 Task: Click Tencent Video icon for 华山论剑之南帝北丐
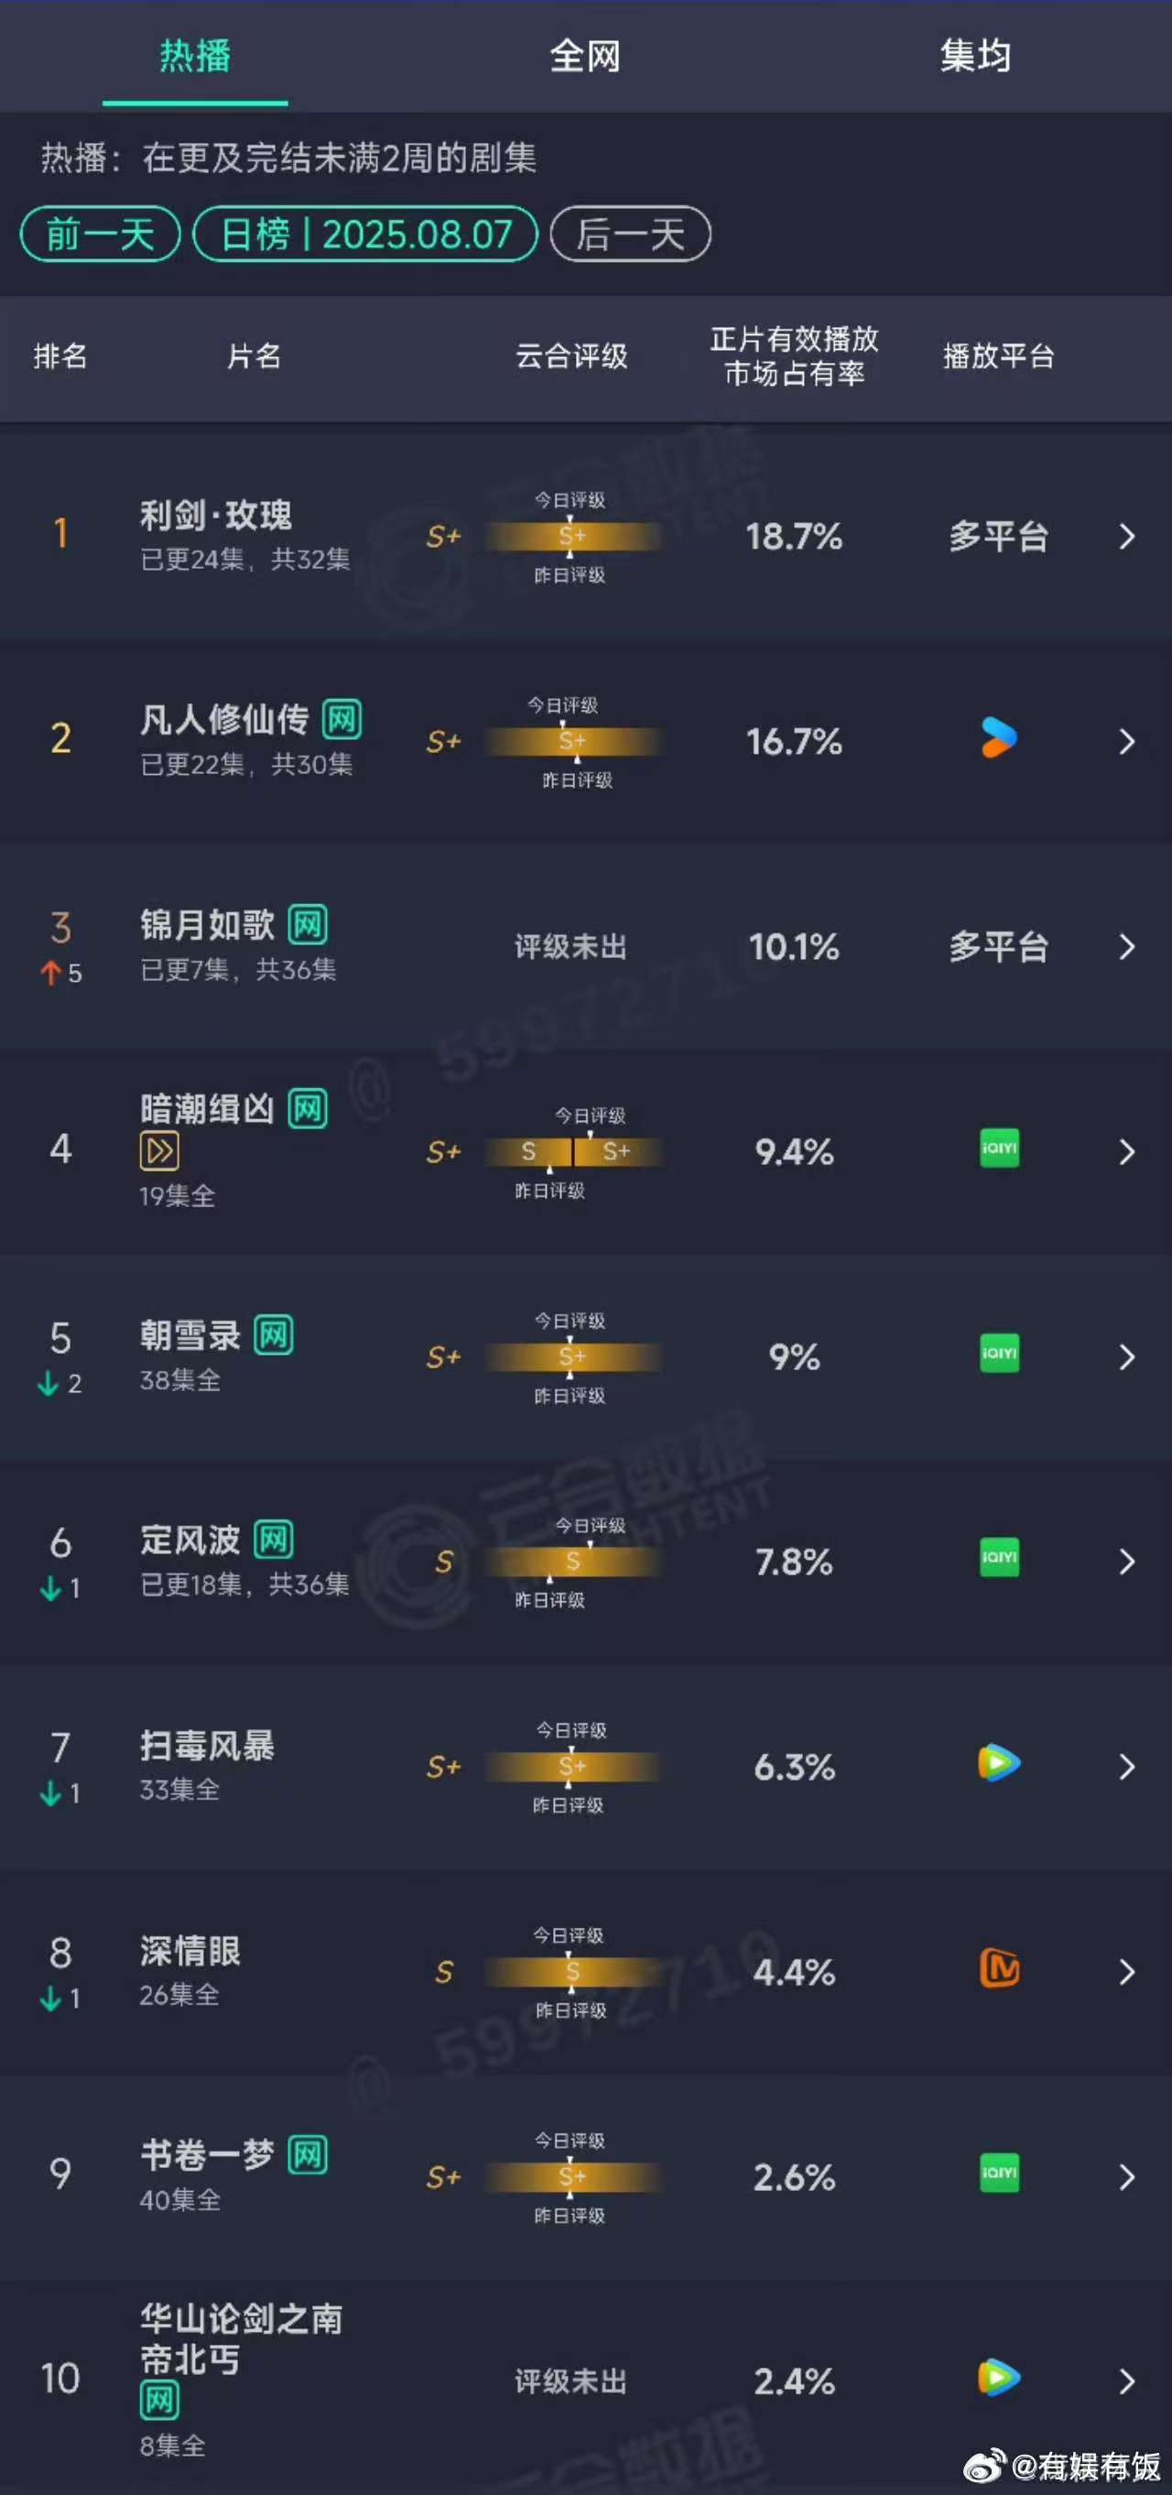pyautogui.click(x=999, y=2378)
